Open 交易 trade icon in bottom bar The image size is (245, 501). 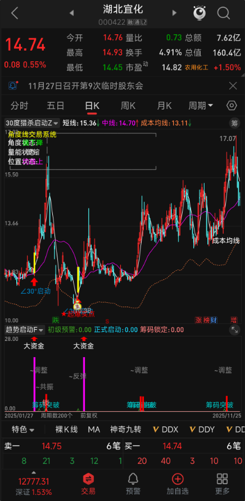[x=88, y=484]
